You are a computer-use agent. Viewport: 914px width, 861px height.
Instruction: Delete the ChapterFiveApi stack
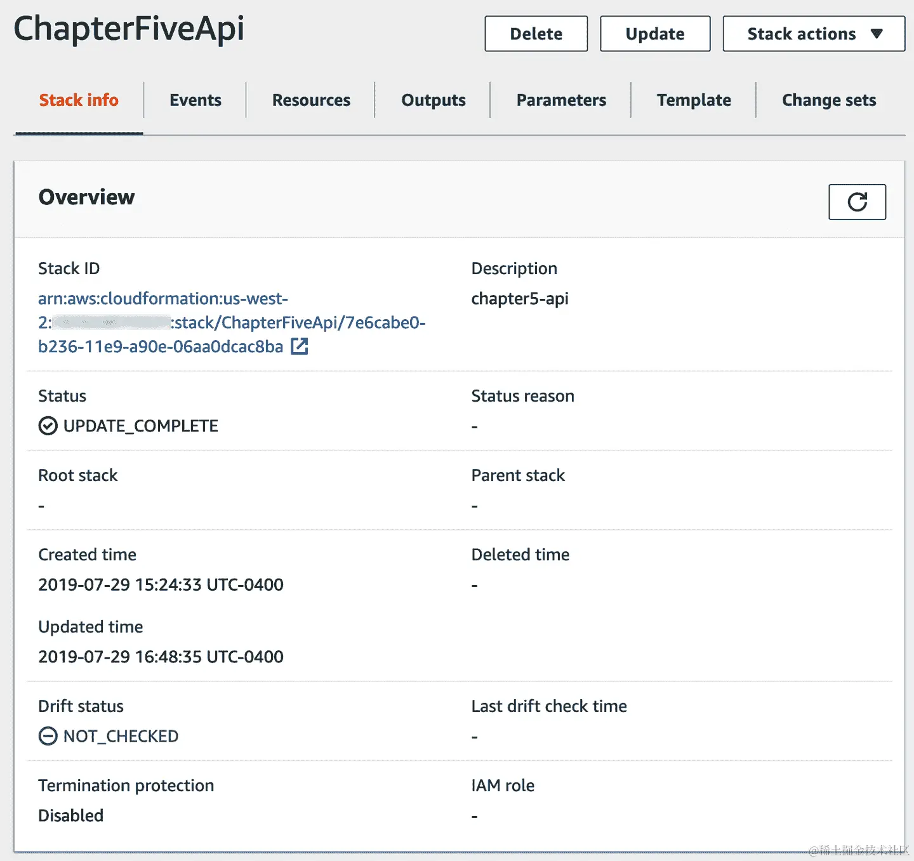536,34
